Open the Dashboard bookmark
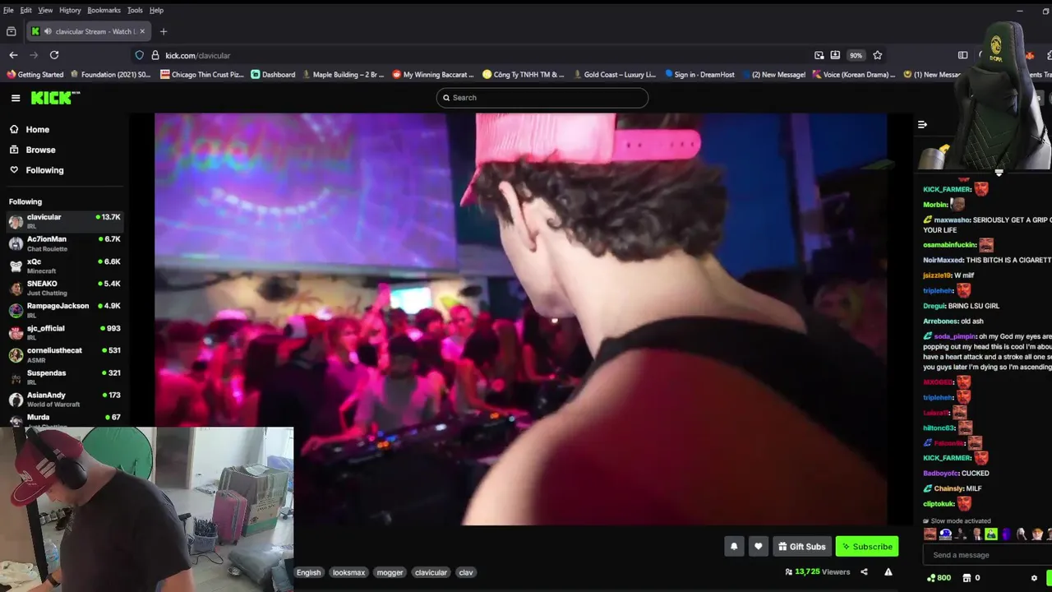Viewport: 1052px width, 592px height. [273, 74]
